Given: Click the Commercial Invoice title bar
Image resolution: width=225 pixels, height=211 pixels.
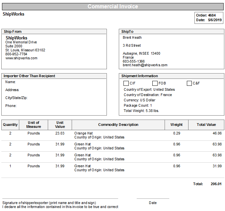Looking at the screenshot, I should 112,7.
